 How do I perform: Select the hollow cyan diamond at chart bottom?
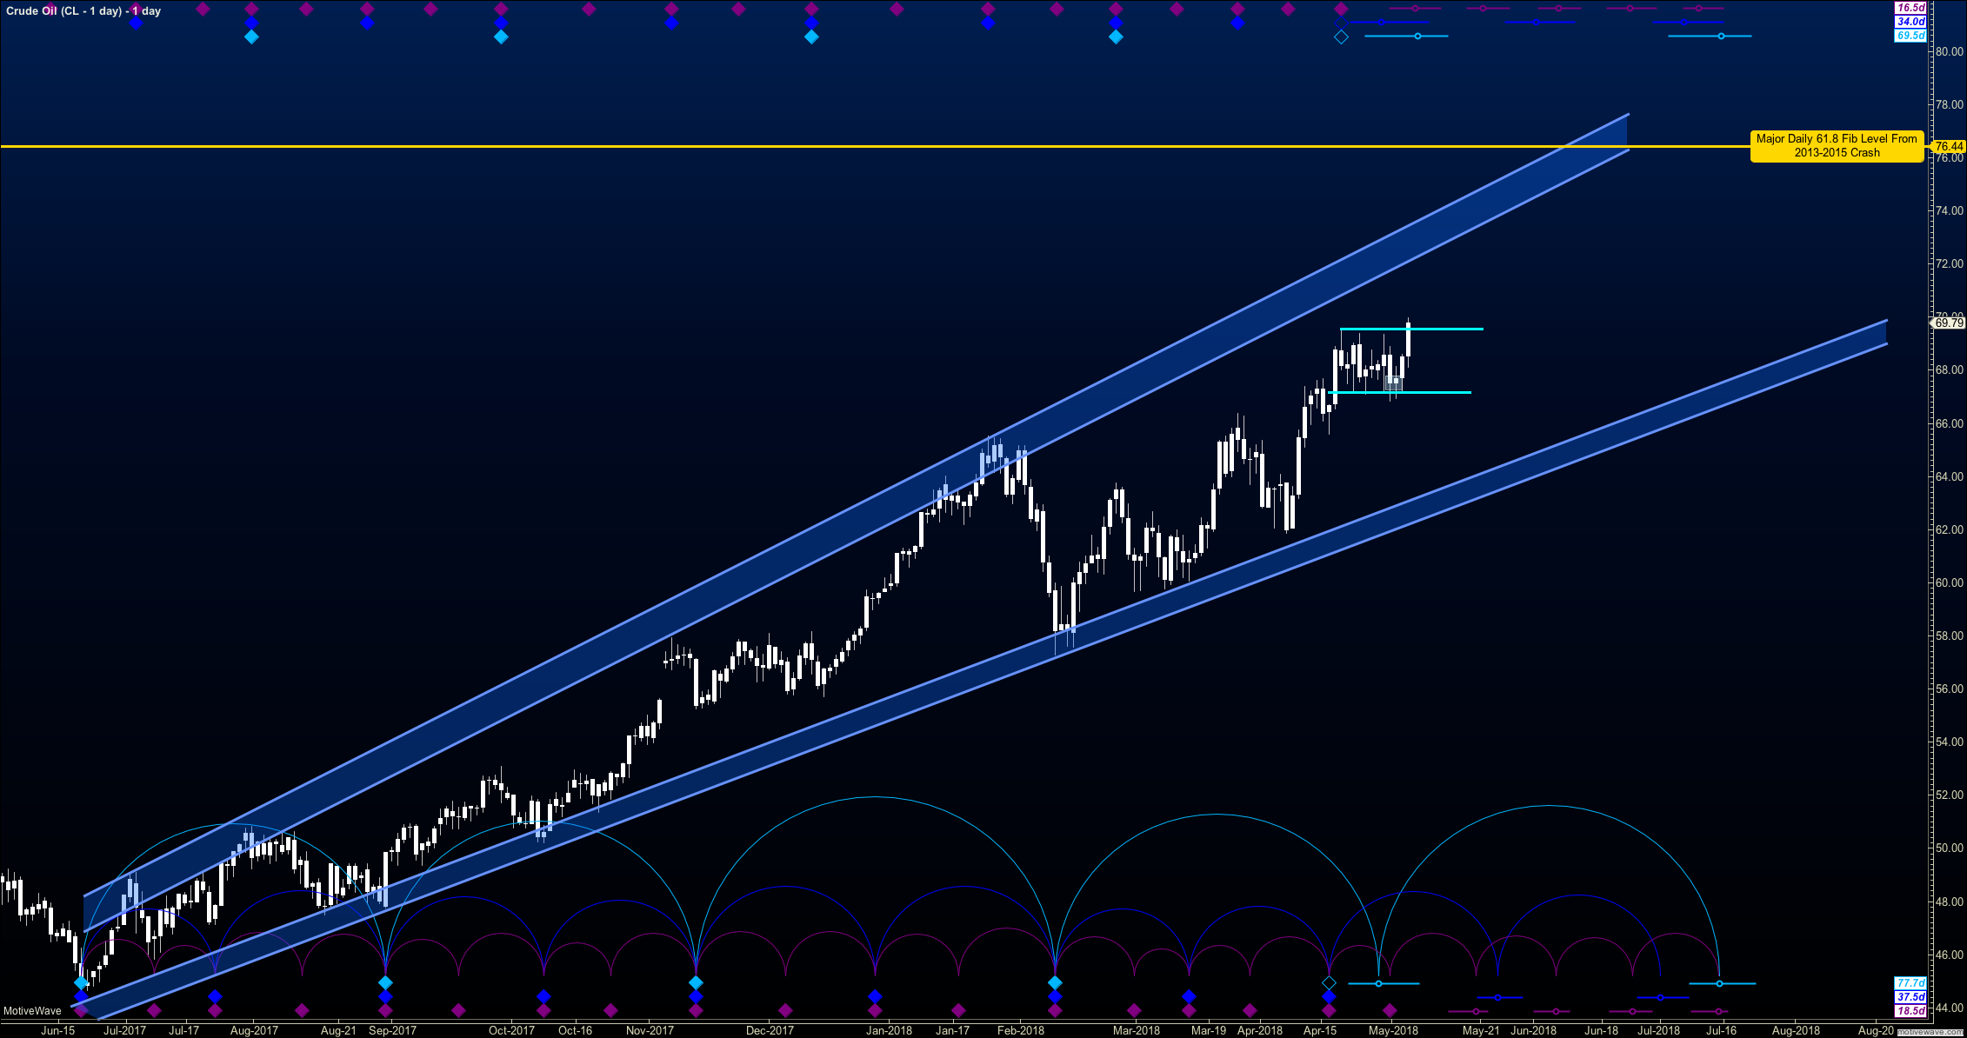(1329, 983)
